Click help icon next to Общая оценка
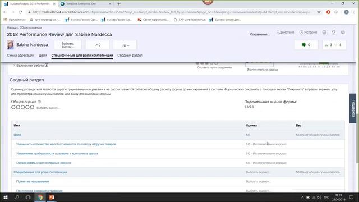This screenshot has width=359, height=202. point(39,102)
